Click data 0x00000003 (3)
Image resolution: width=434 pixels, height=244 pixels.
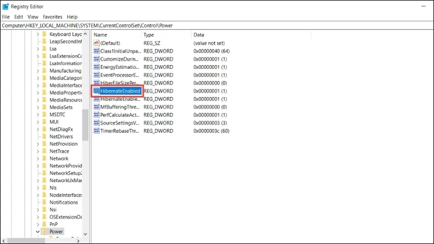point(210,123)
